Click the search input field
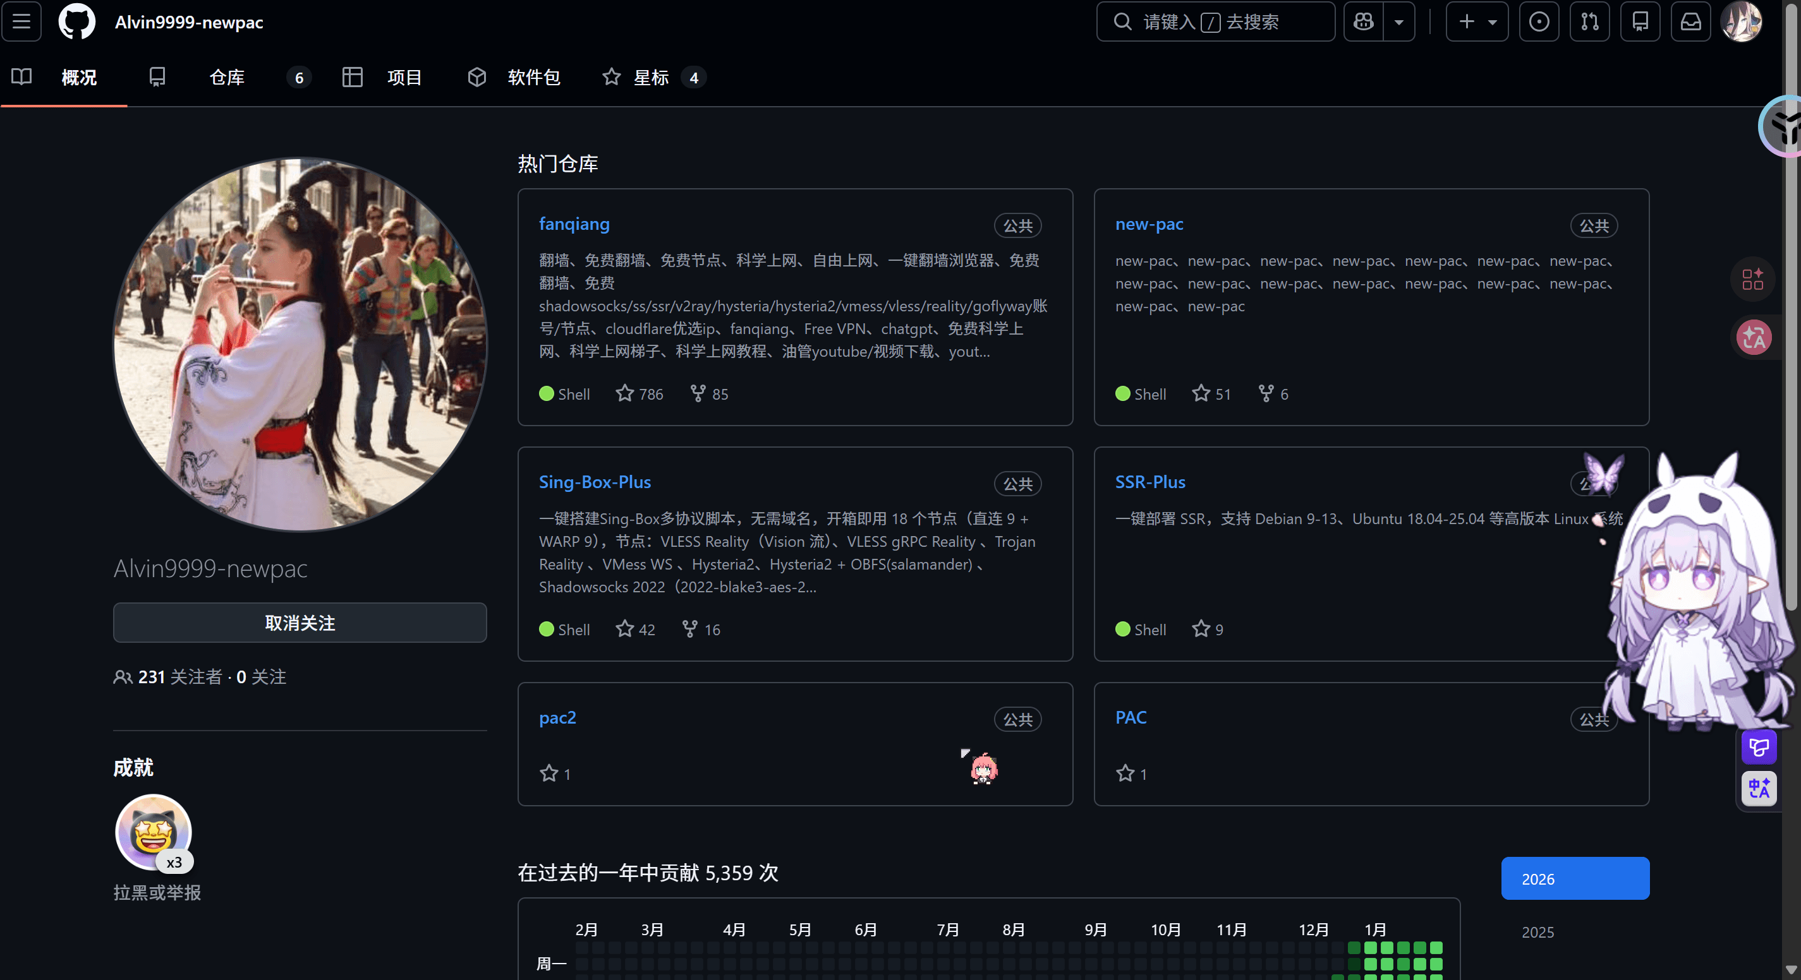This screenshot has height=980, width=1801. pyautogui.click(x=1215, y=21)
